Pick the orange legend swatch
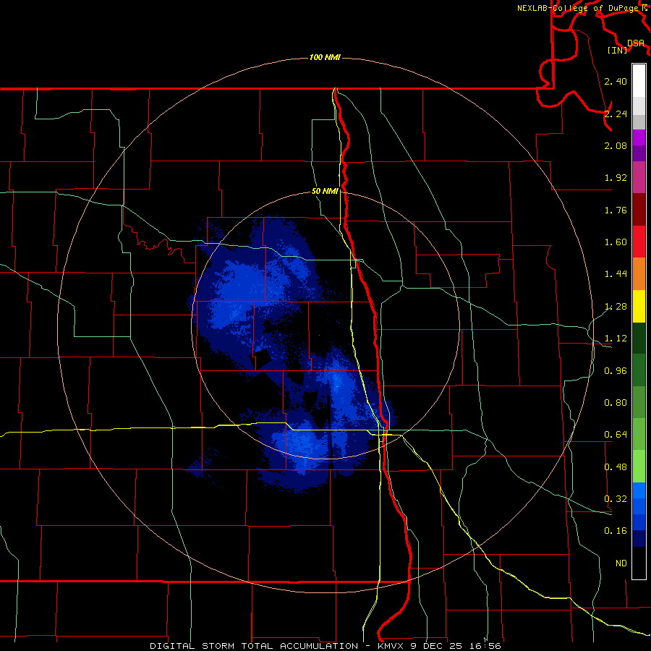 coord(639,274)
